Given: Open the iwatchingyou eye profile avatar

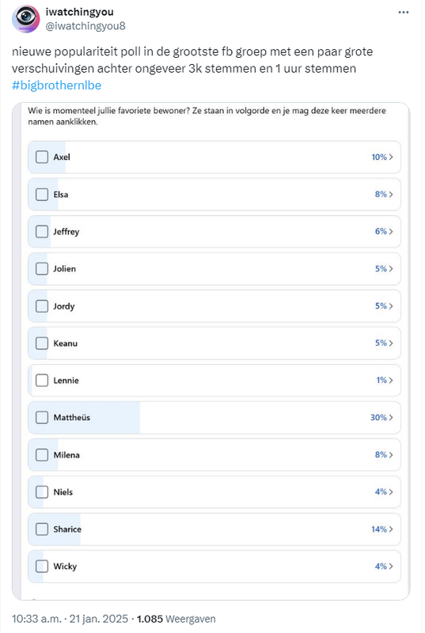Looking at the screenshot, I should tap(26, 18).
